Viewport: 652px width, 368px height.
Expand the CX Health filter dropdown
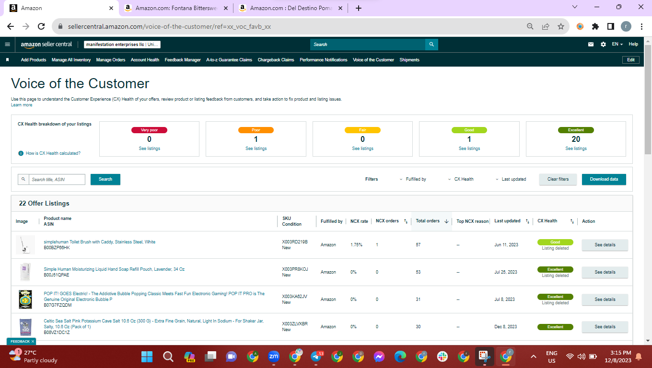point(461,179)
